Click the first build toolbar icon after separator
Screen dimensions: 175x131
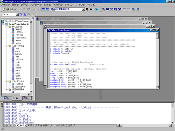pyautogui.click(x=104, y=9)
